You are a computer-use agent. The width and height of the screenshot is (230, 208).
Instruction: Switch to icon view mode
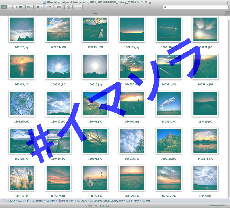click(4, 7)
